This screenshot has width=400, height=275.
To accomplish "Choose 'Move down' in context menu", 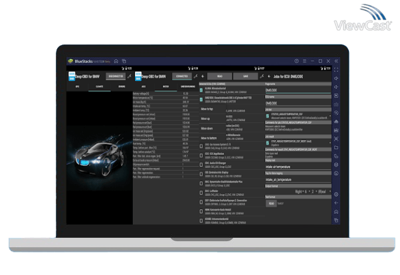I will [212, 129].
